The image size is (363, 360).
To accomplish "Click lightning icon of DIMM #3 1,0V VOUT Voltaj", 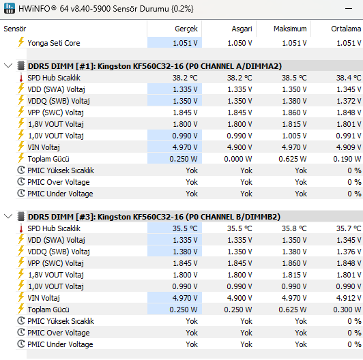I will tap(21, 286).
